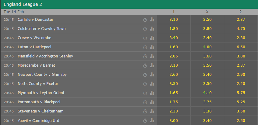Open stats bar chart for Notts County v Exeter
Screen dimensions: 258x125
152,84
